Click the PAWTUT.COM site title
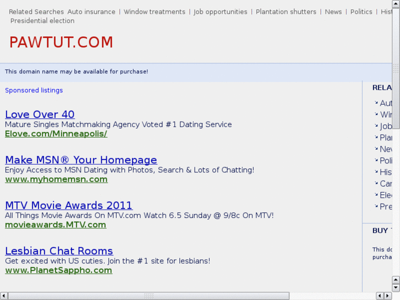 61,42
